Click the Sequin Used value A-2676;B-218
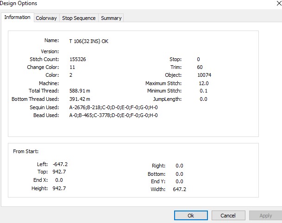This screenshot has height=223, width=282. (x=113, y=107)
